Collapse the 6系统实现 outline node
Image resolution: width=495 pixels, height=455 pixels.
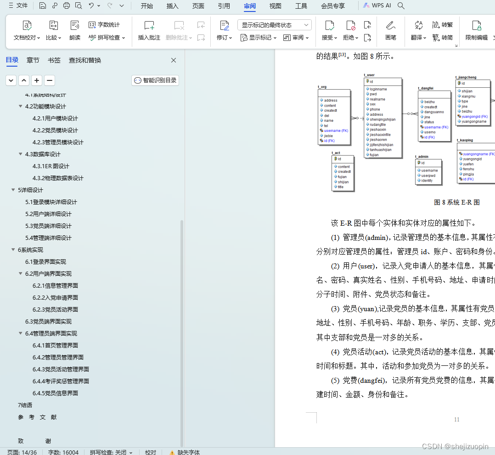tap(13, 249)
